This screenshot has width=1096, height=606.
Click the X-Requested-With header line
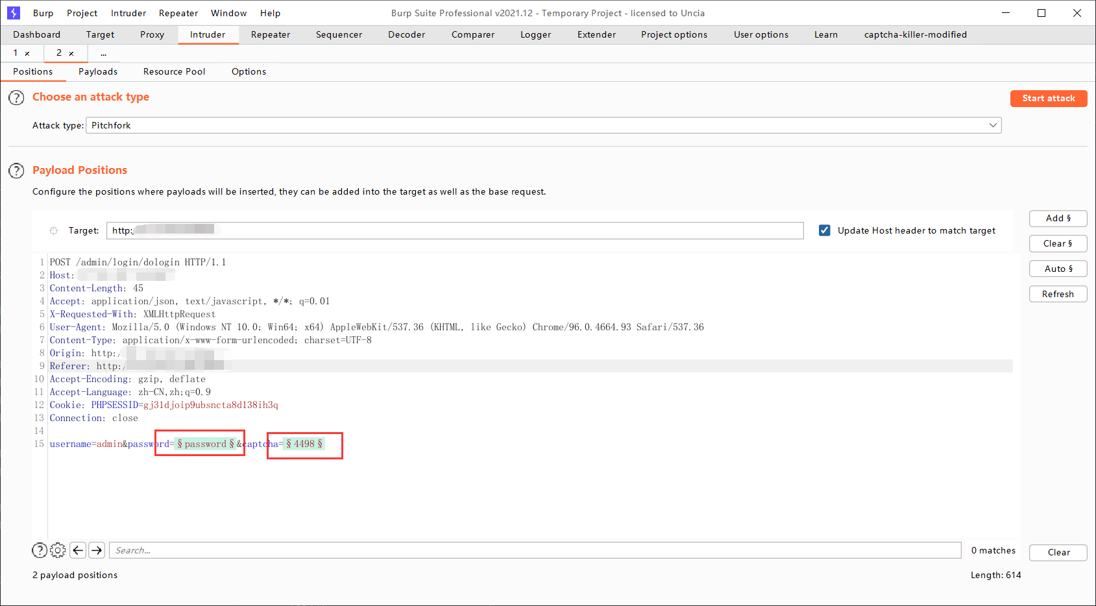133,314
